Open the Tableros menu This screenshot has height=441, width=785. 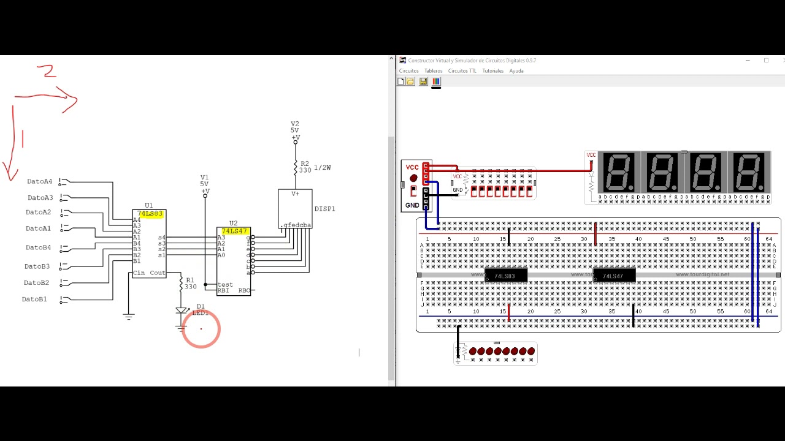pos(433,71)
